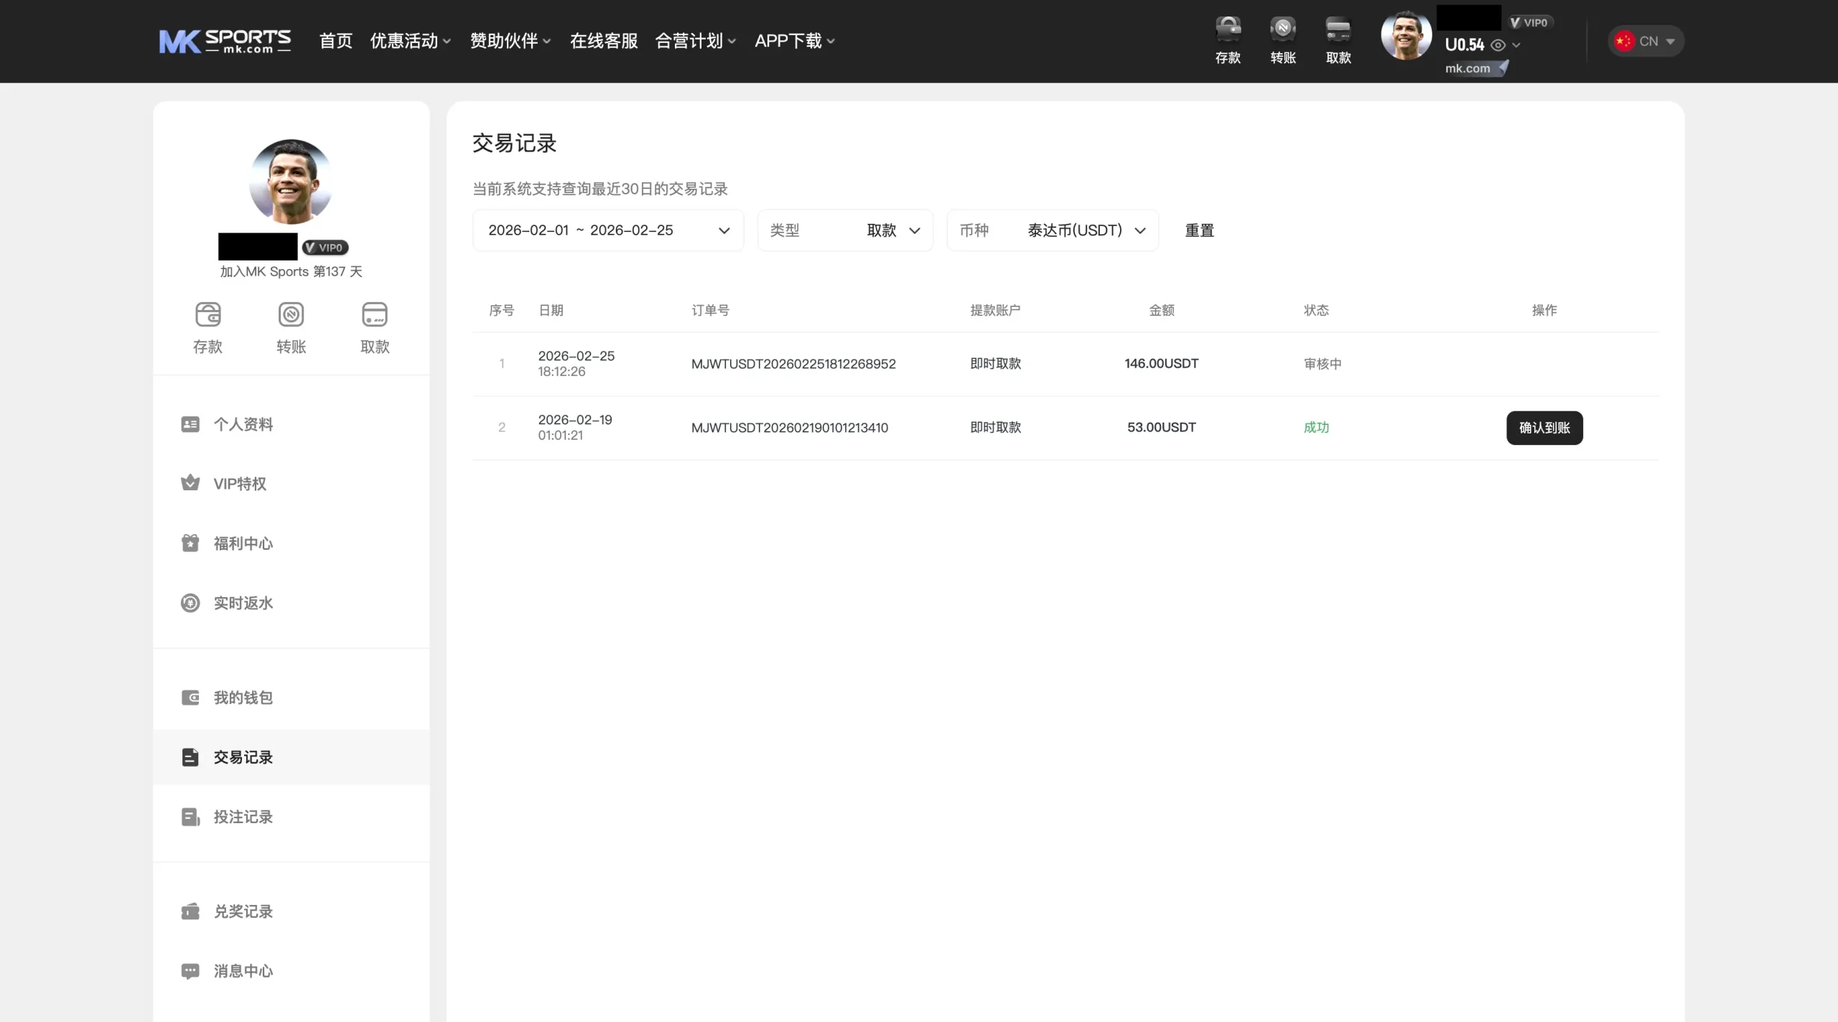The image size is (1838, 1022).
Task: Click the sidebar transfer (转账) icon
Action: (x=291, y=315)
